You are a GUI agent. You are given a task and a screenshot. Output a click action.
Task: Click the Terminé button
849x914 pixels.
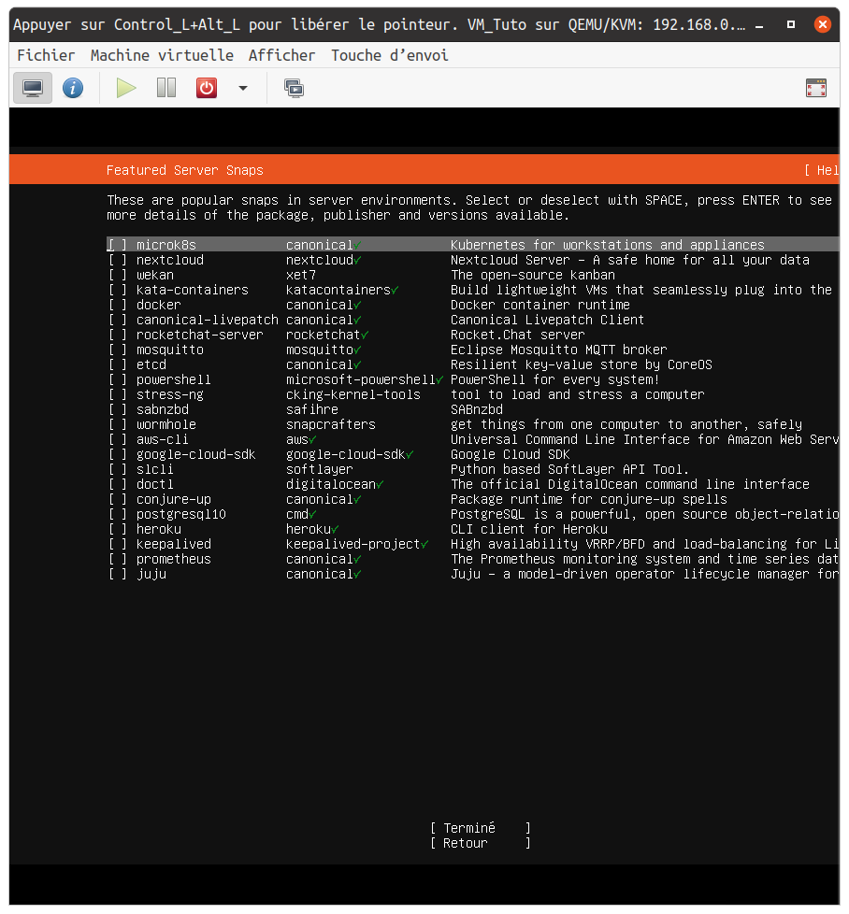tap(480, 828)
